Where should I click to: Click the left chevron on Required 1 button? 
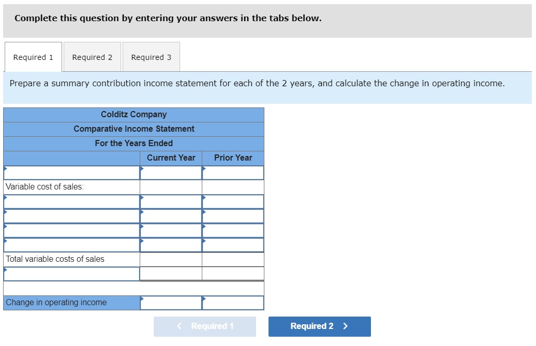180,326
